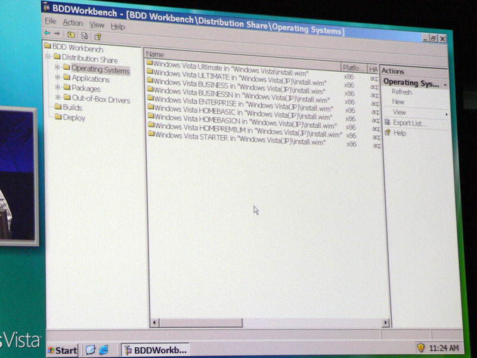Click the Operating Systems folder icon in tree
477x358 pixels.
(x=66, y=67)
